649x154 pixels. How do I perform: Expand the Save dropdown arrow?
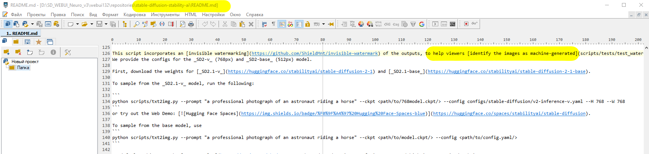tap(106, 24)
